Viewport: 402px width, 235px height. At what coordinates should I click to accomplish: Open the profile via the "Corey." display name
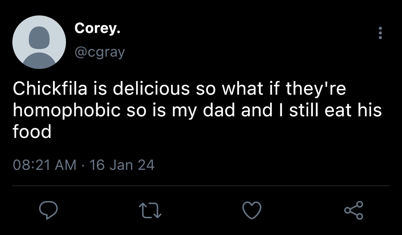coord(98,28)
